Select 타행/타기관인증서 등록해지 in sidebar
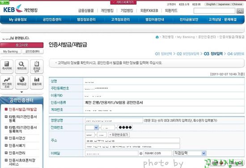The image size is (246, 168). click(x=23, y=129)
